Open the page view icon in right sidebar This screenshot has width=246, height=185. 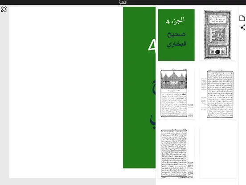coord(242,18)
